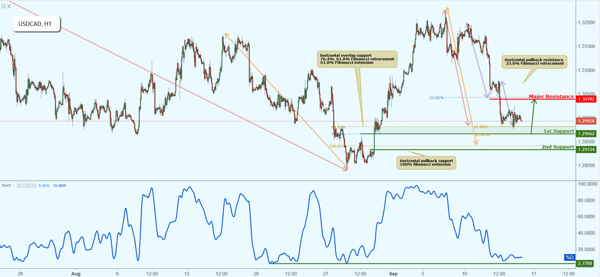600x277 pixels.
Task: Click the Stoch value 8.4552
Action: 44,186
